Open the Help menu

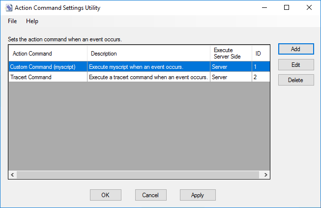pyautogui.click(x=32, y=21)
